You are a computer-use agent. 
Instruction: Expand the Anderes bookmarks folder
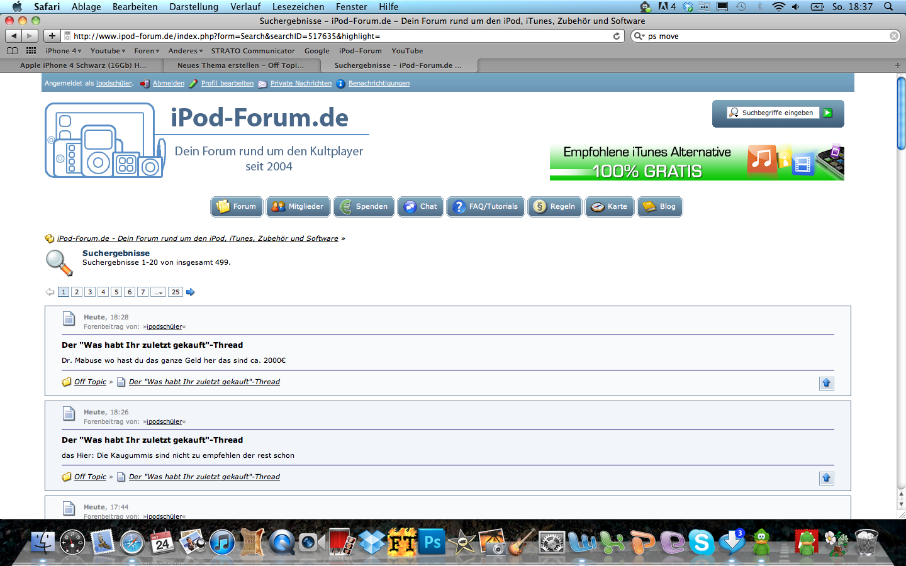pos(186,51)
